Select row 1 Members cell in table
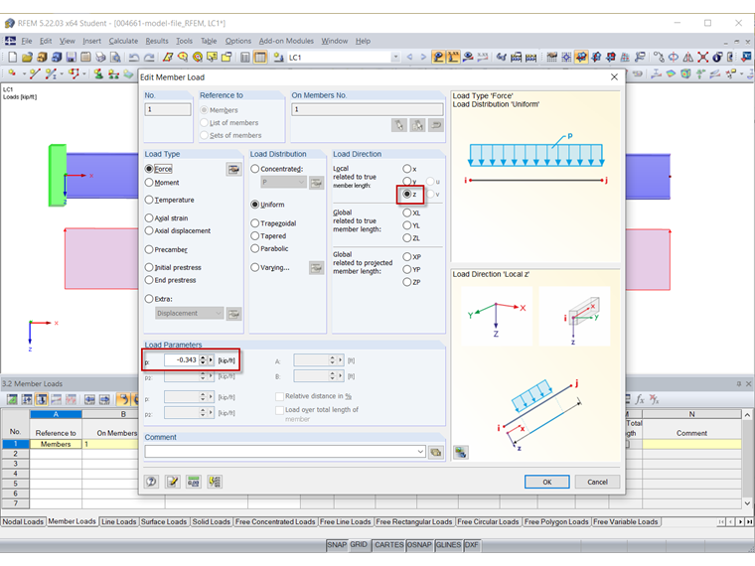This screenshot has width=755, height=566. click(x=56, y=444)
